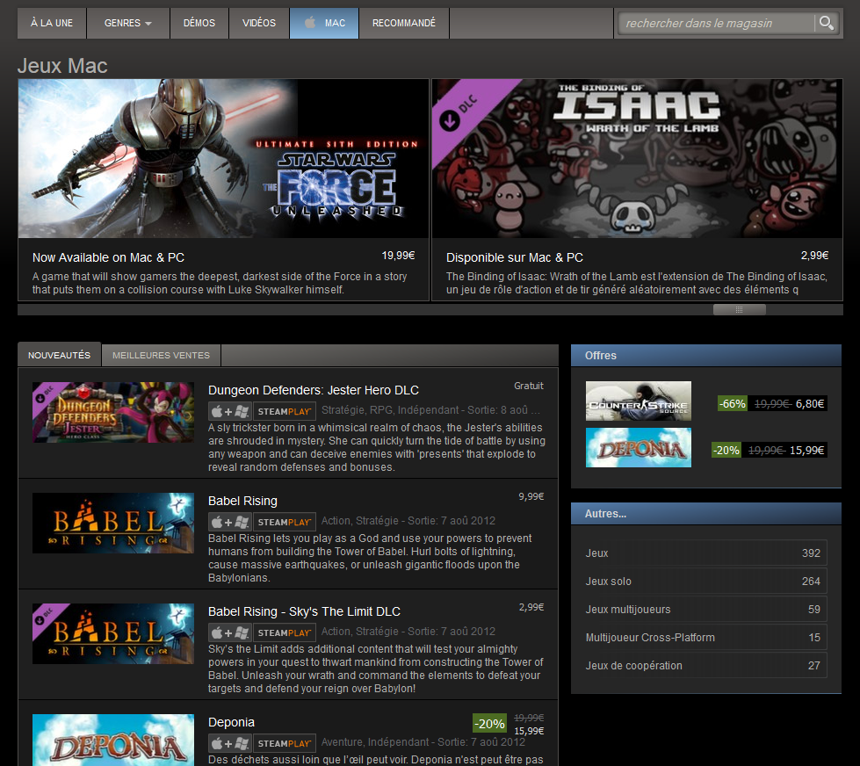Click the -20% discount badge in Offres
Viewport: 860px width, 766px height.
(x=726, y=450)
